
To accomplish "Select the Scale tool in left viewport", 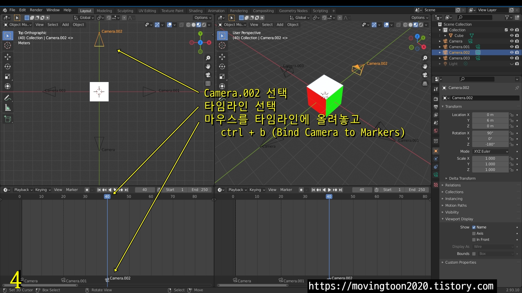I will (x=8, y=77).
